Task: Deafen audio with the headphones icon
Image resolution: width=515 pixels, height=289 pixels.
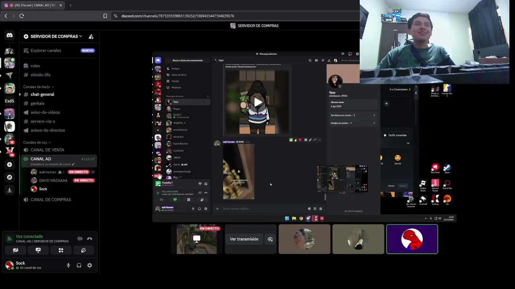Action: (79, 265)
